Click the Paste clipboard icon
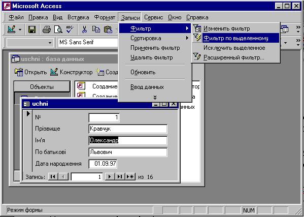Image resolution: width=304 pixels, height=217 pixels. coord(108,29)
